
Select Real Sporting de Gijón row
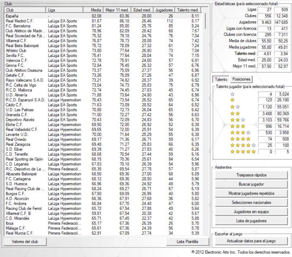click(x=104, y=159)
